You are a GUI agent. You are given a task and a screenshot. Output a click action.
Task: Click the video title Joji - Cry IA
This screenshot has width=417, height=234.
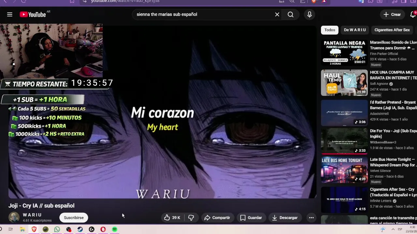(41, 206)
